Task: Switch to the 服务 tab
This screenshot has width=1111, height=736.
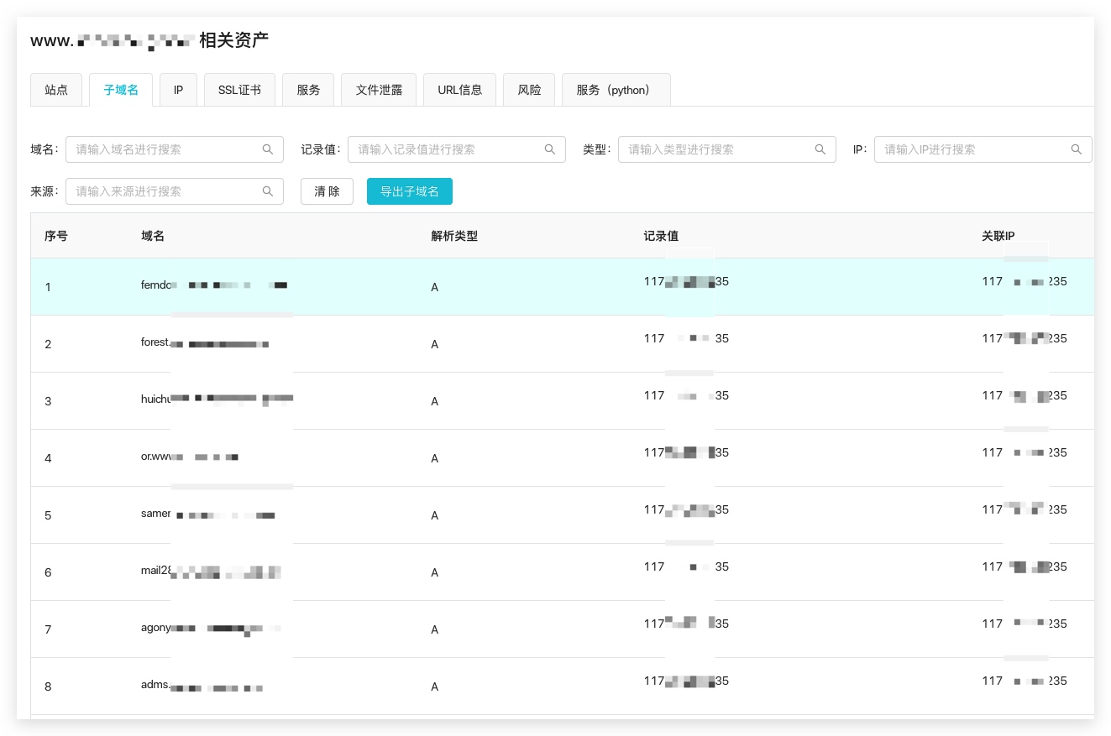Action: [308, 90]
